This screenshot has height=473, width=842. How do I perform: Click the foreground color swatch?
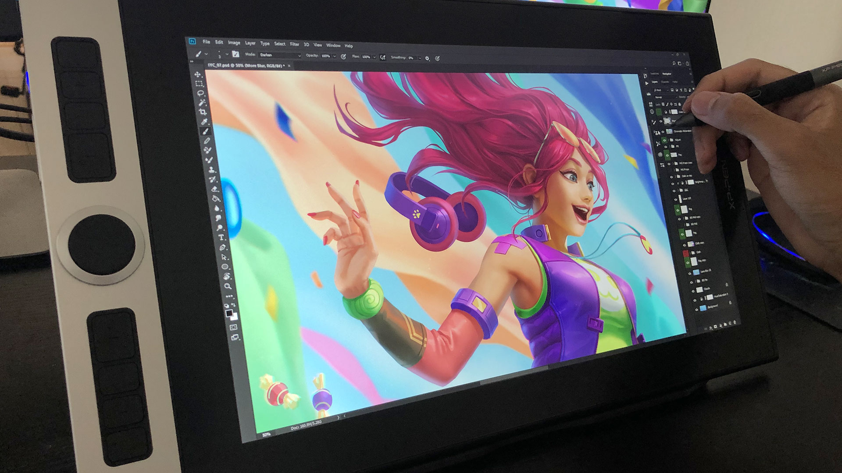[x=229, y=313]
